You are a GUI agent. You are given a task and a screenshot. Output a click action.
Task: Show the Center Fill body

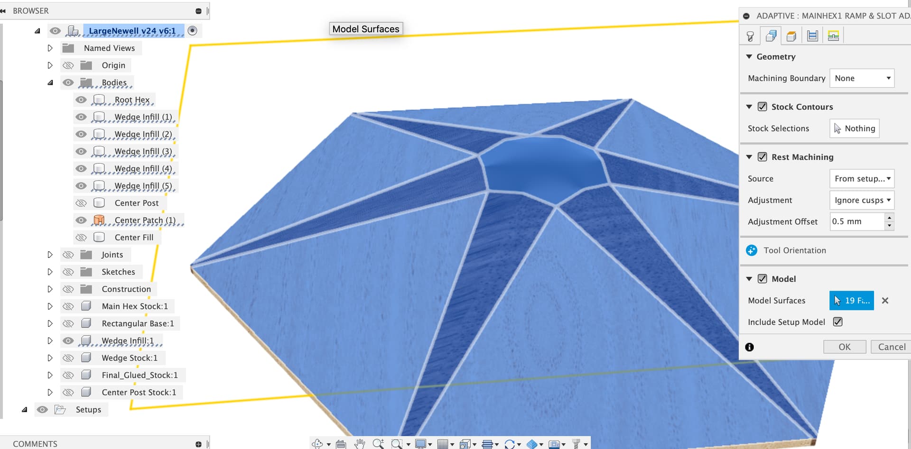pyautogui.click(x=81, y=238)
